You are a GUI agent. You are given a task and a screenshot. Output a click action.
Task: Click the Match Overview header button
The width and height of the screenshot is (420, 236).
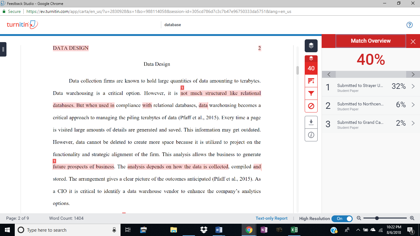(x=370, y=41)
